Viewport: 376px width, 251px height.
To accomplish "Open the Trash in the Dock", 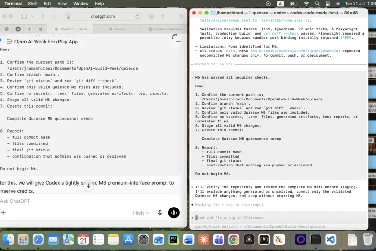I will click(368, 239).
